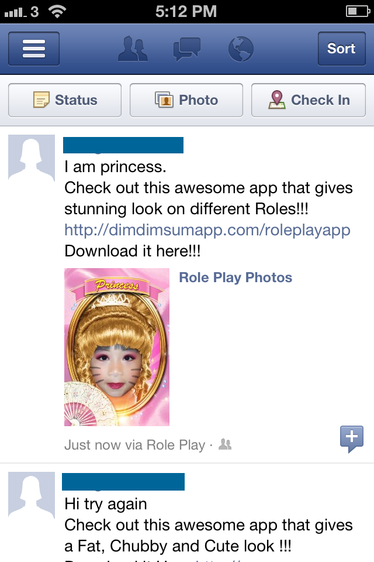Tap Status to compose a post

[x=65, y=100]
